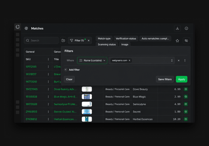The width and height of the screenshot is (209, 146).
Task: Click green cube icon in Secret row
Action: pyautogui.click(x=186, y=111)
